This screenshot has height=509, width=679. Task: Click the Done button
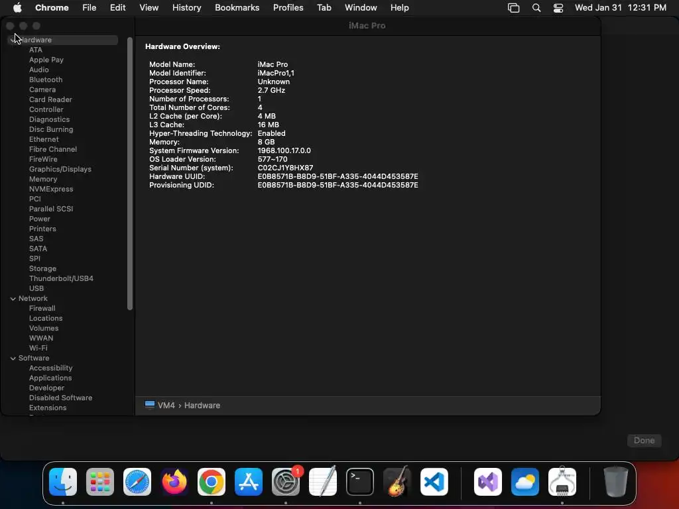pyautogui.click(x=644, y=440)
